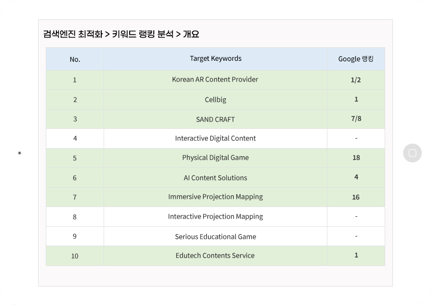Click the dash ranking for Interactive Digital Content
Image resolution: width=431 pixels, height=305 pixels.
[356, 138]
